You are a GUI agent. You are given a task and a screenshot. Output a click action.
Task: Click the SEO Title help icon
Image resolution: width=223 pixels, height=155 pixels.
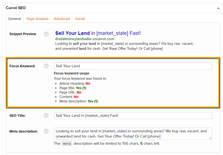tap(46, 115)
